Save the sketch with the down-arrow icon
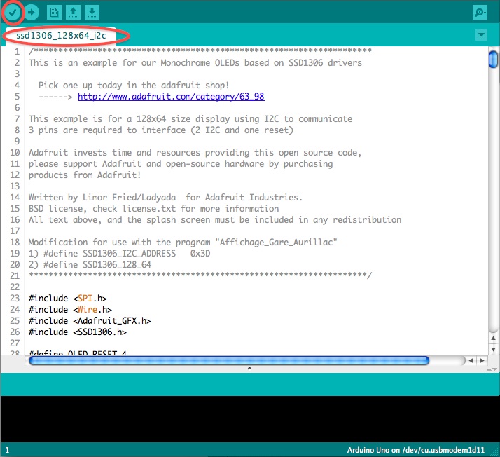Viewport: 500px width, 457px height. 92,13
